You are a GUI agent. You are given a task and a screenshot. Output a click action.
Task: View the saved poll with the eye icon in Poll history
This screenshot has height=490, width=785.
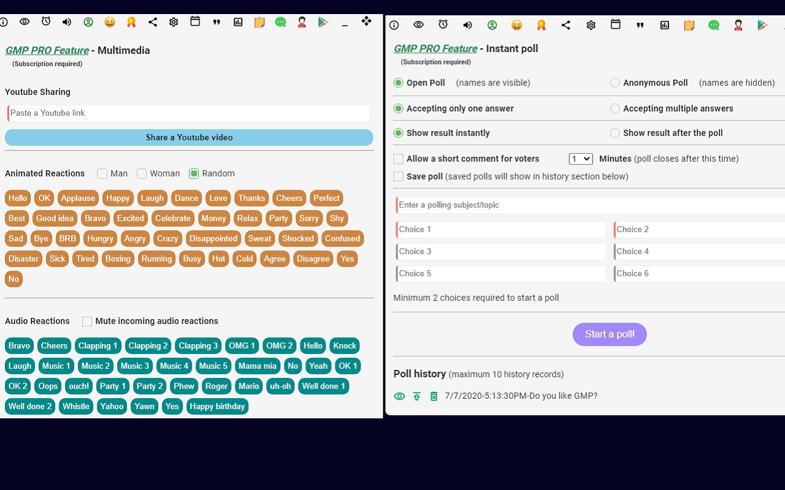point(399,396)
